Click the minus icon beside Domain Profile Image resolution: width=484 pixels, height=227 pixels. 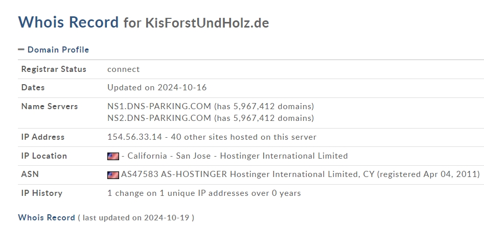pyautogui.click(x=21, y=49)
